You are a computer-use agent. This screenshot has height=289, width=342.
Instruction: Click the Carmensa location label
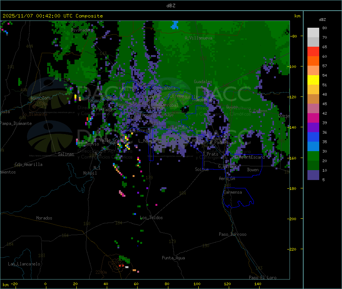click(233, 192)
